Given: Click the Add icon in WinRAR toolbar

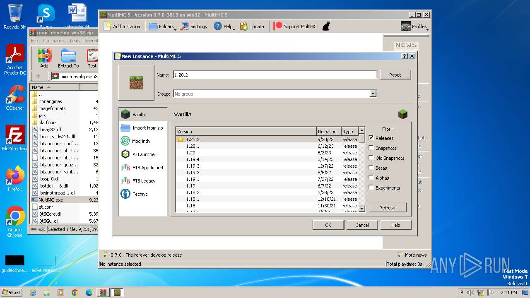Looking at the screenshot, I should (x=44, y=58).
